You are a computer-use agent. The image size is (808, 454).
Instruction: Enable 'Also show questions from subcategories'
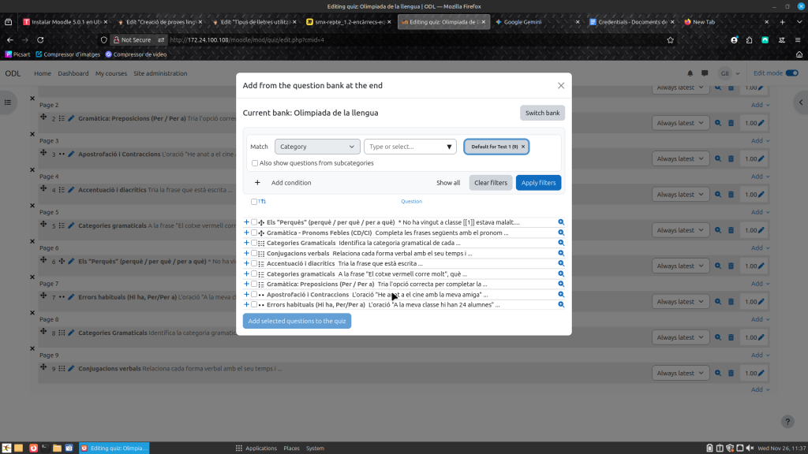(255, 163)
